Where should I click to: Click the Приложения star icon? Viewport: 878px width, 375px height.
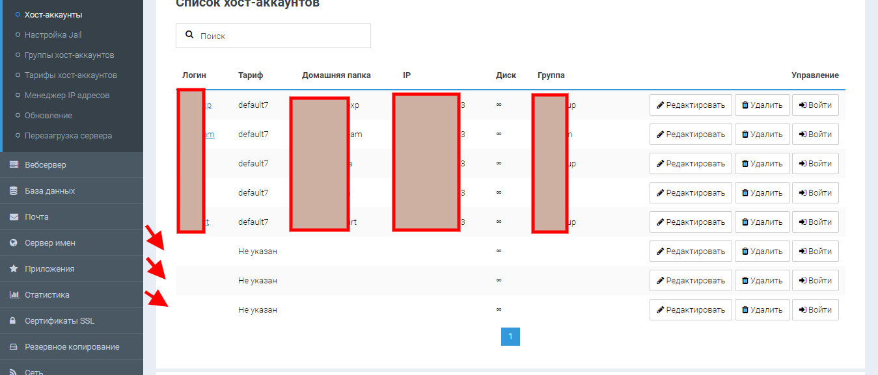click(14, 269)
